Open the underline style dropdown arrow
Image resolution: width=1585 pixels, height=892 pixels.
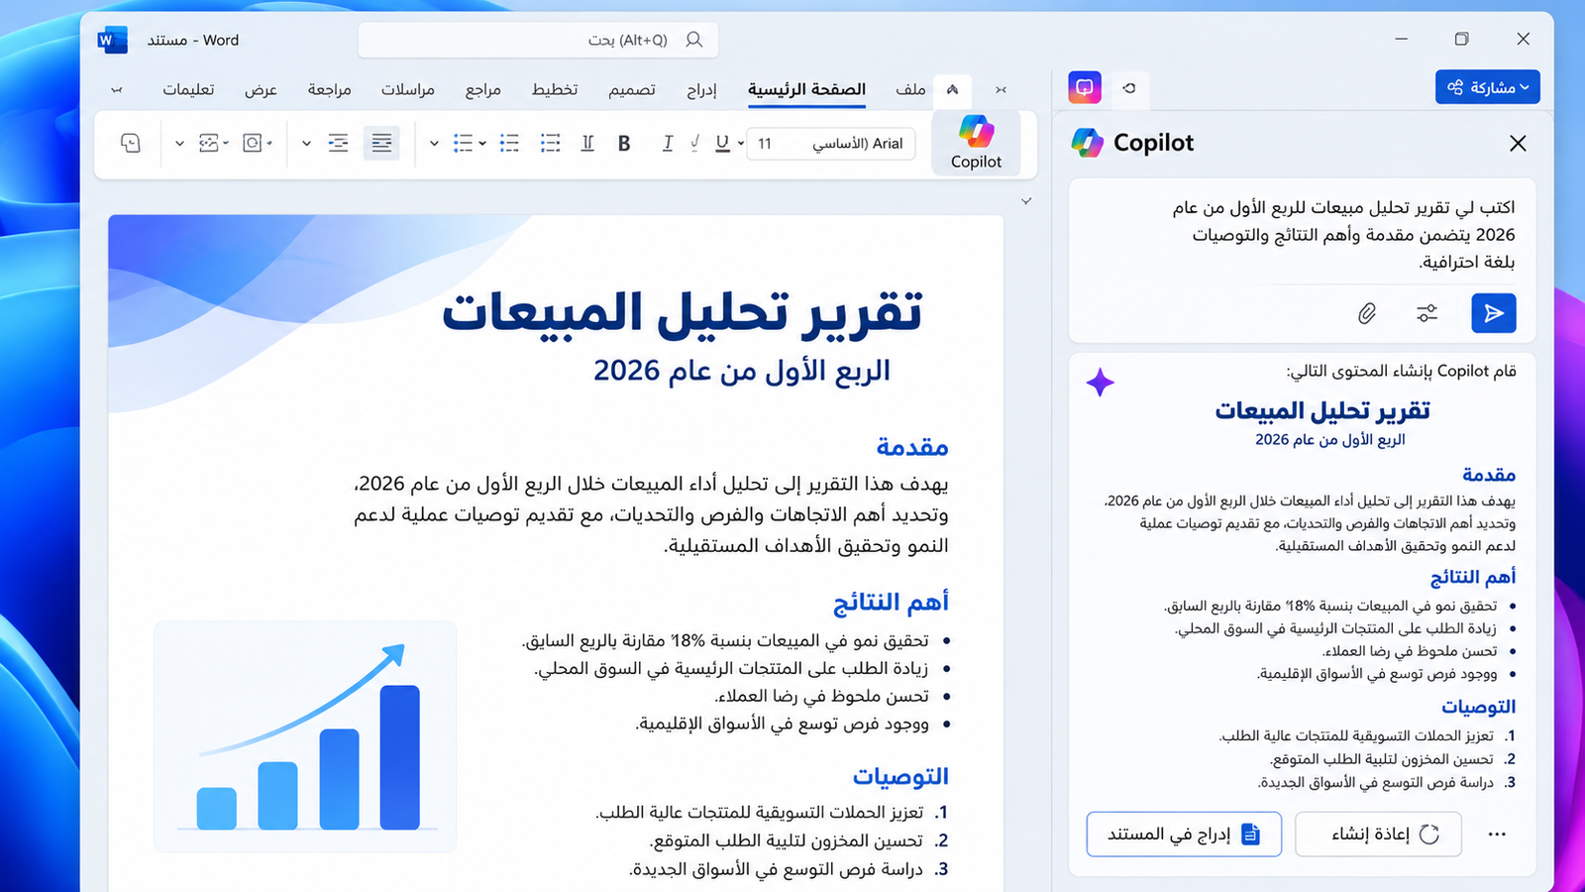[x=741, y=144]
